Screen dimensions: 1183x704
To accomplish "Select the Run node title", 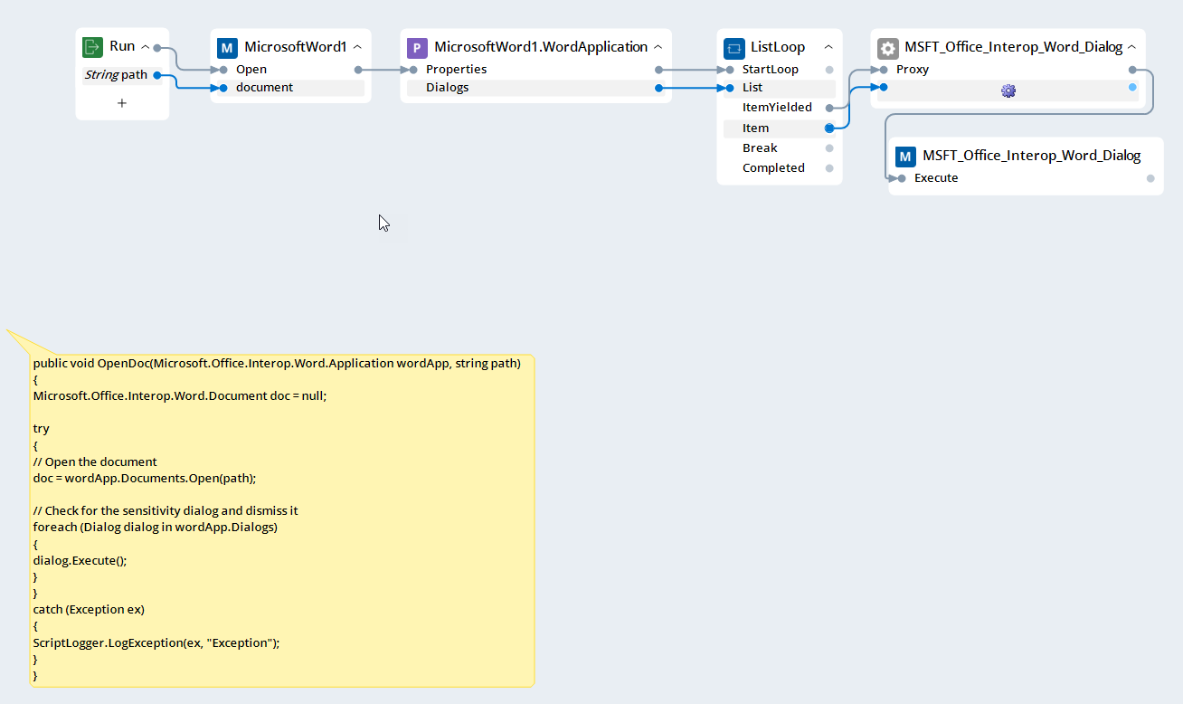I will pos(122,47).
